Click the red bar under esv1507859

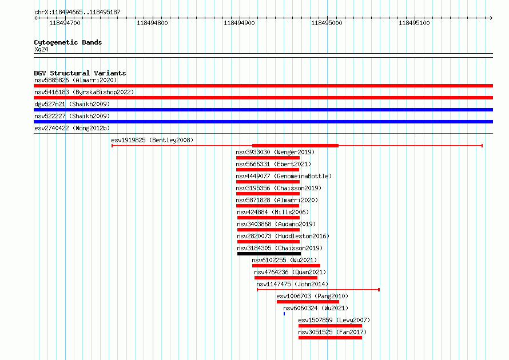(x=330, y=326)
